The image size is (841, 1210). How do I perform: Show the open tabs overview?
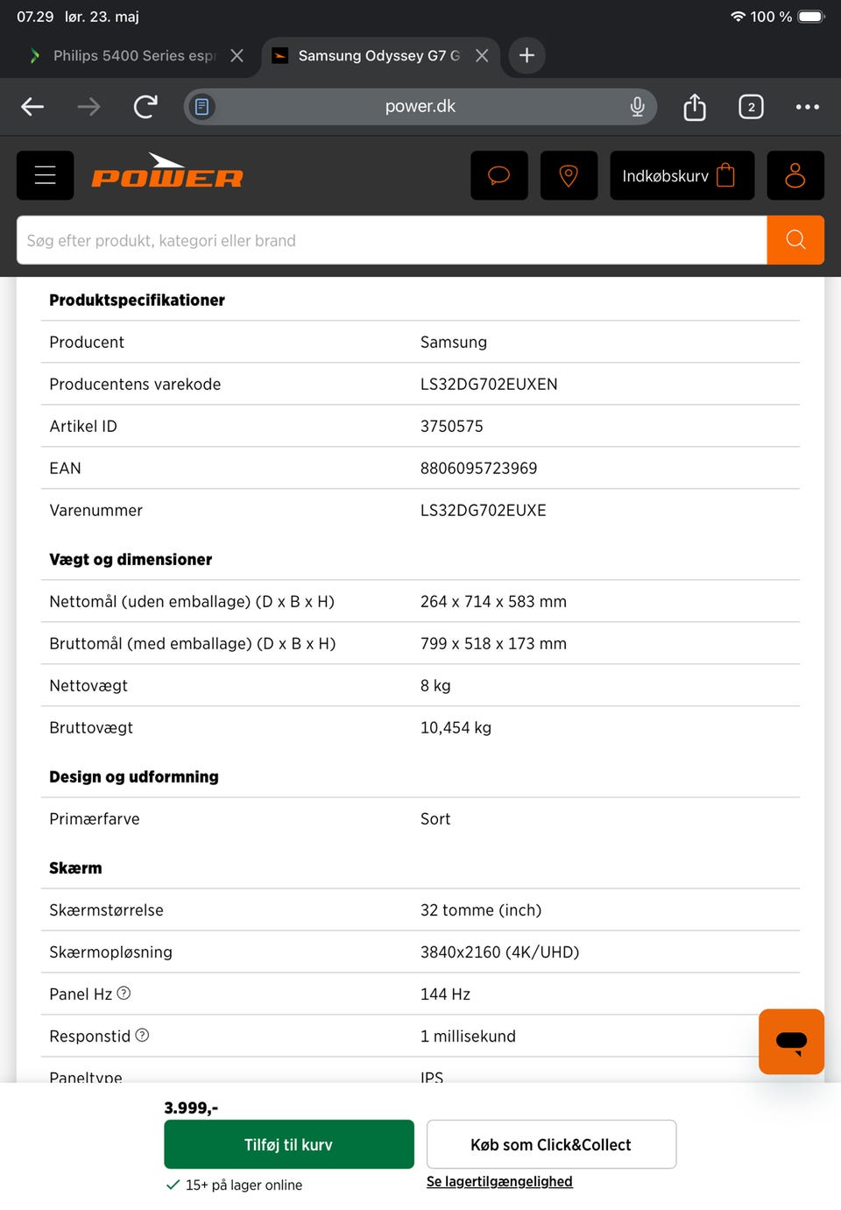tap(751, 107)
